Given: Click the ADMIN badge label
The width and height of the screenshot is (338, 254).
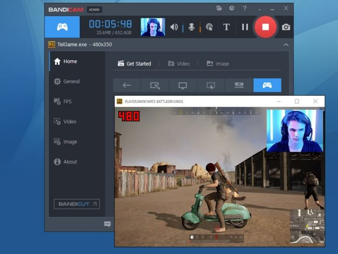Looking at the screenshot, I should click(94, 10).
